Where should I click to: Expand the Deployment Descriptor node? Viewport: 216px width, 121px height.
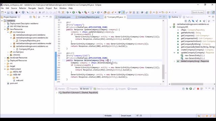5,24
